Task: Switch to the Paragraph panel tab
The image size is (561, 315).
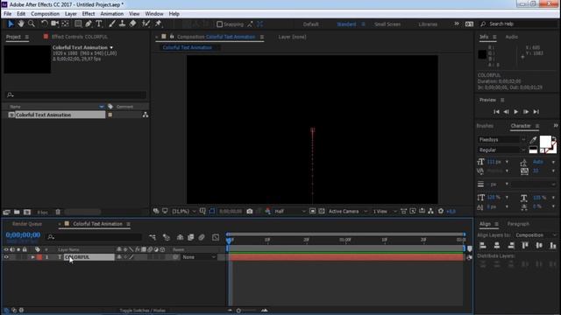Action: (x=518, y=224)
